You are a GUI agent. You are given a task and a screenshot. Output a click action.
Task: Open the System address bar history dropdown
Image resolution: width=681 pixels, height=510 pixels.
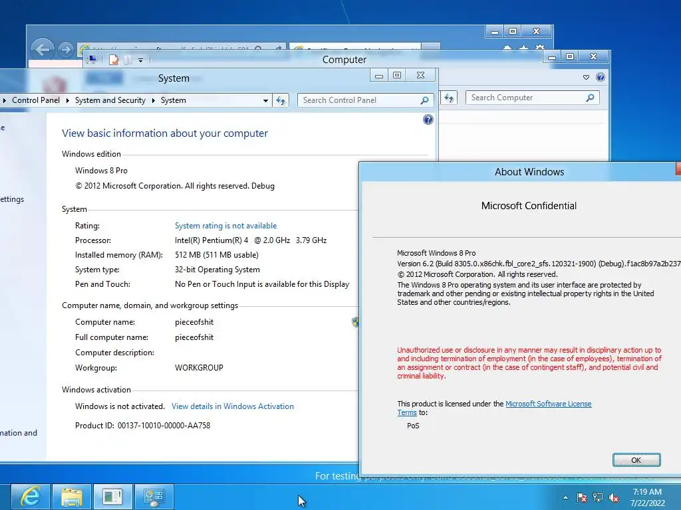[265, 101]
